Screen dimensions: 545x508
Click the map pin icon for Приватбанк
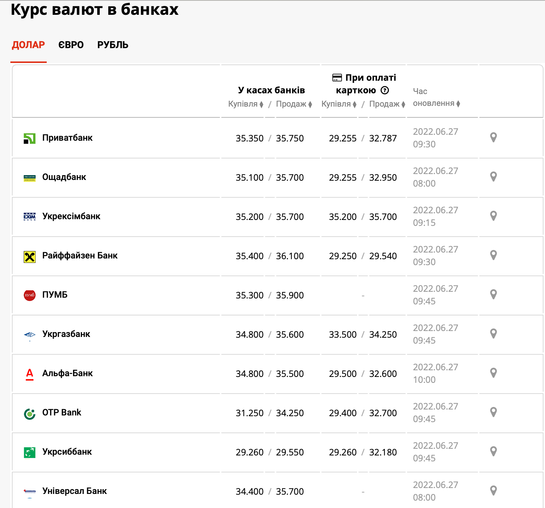point(493,137)
